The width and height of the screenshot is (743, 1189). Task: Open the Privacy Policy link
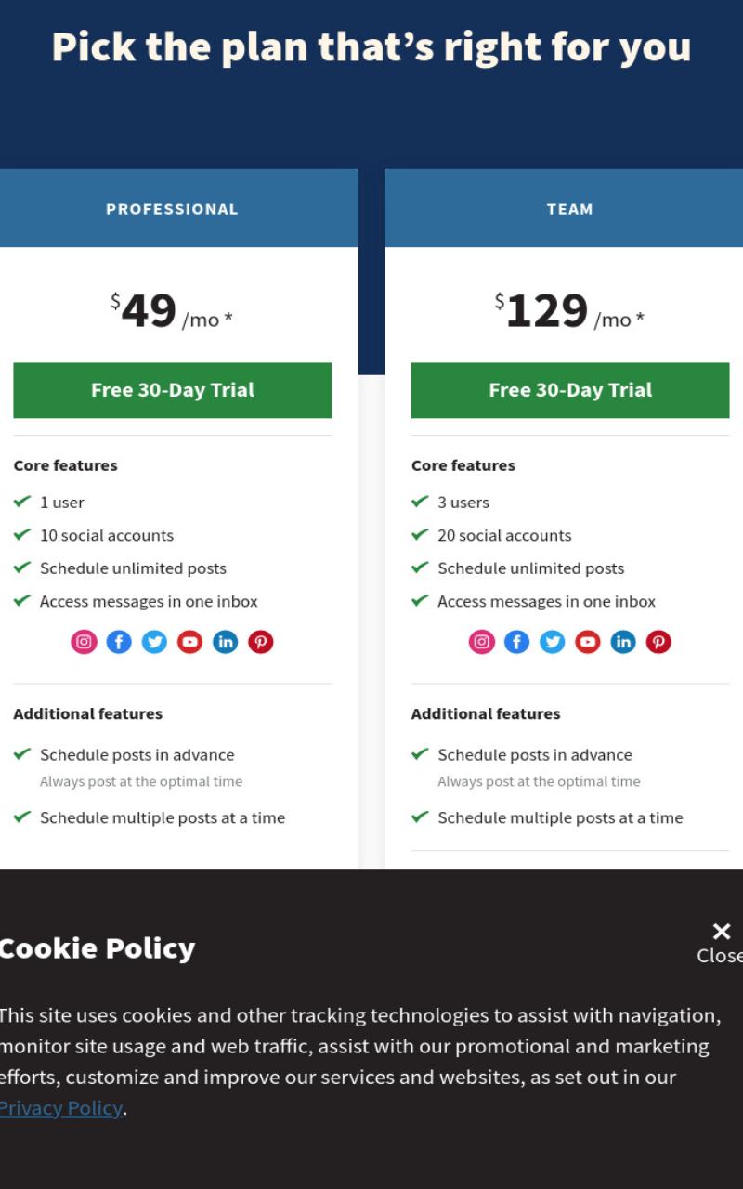(x=61, y=1108)
